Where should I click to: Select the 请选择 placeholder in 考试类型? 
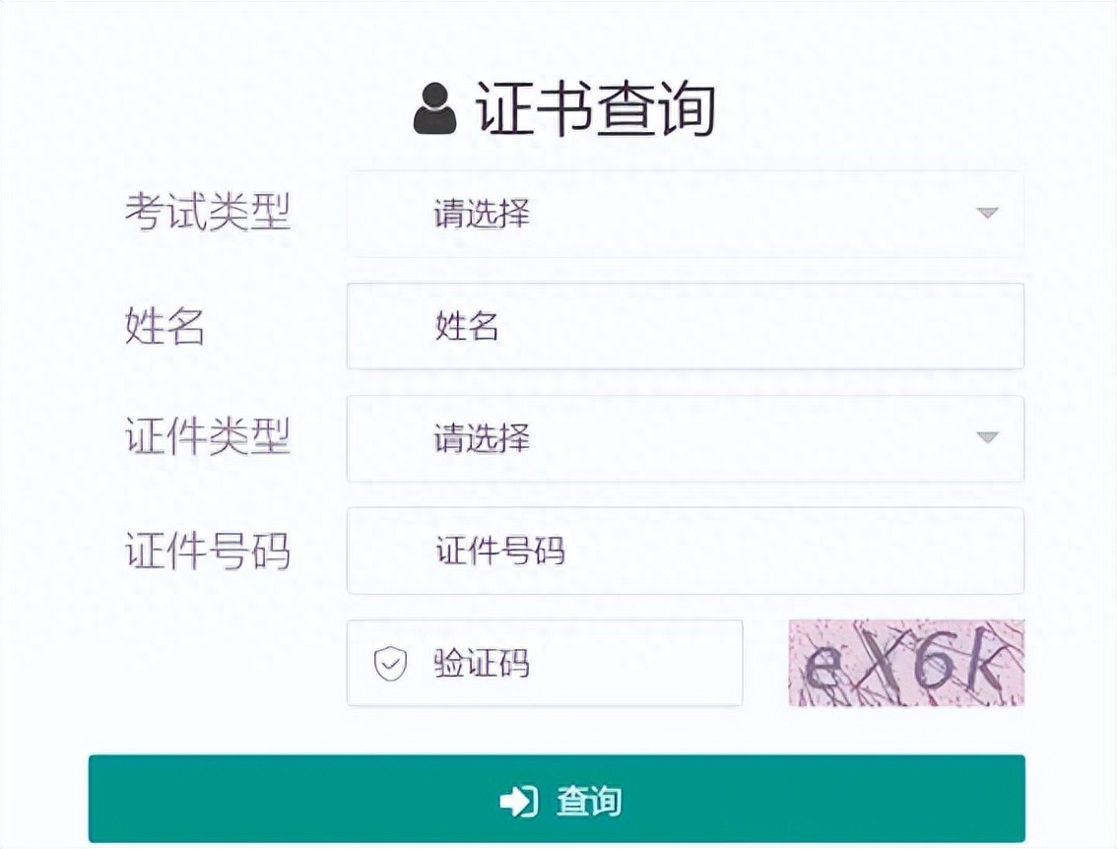483,214
